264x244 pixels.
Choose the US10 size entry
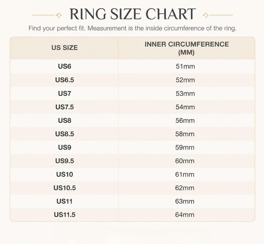click(x=65, y=174)
